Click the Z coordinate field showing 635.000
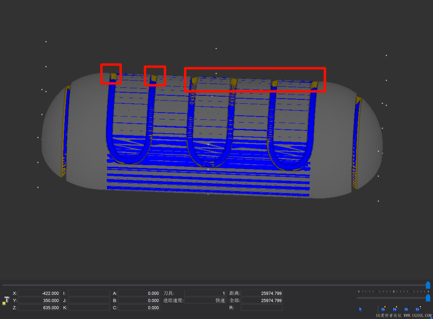Viewport: 433px width, 319px height. (39, 308)
